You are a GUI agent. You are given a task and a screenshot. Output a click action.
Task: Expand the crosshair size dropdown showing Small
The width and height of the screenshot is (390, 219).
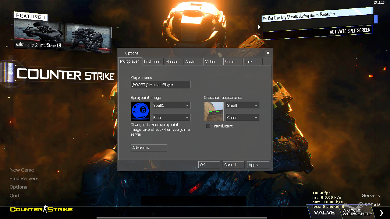tap(243, 106)
